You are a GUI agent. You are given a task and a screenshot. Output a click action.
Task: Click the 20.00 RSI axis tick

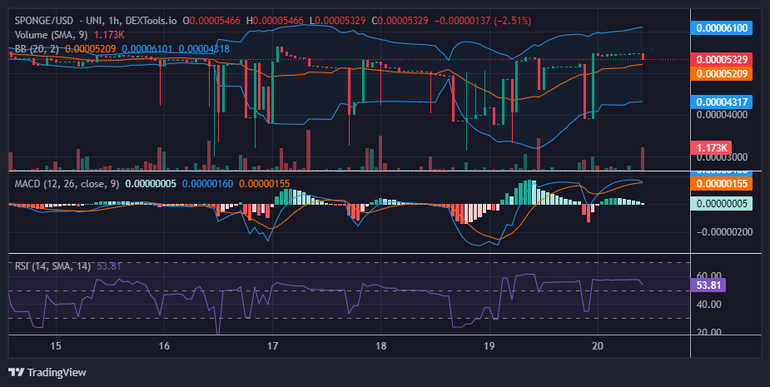tap(709, 332)
